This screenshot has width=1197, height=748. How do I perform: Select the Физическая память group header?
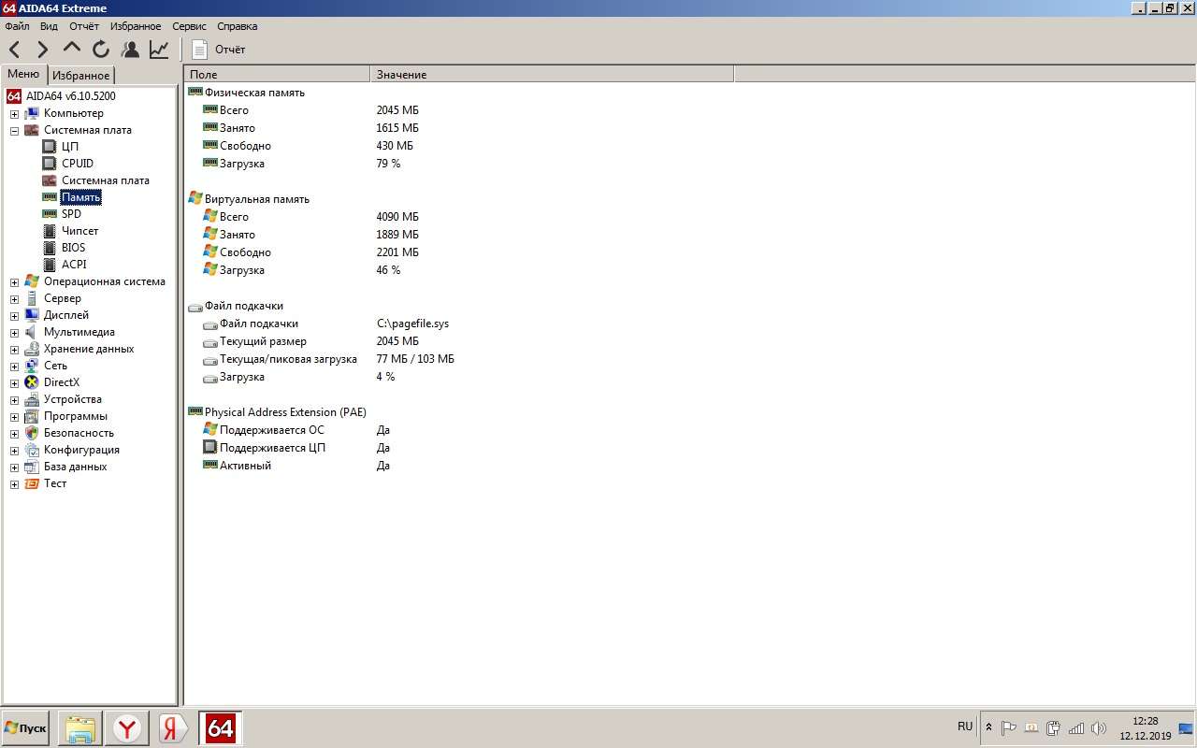(x=254, y=93)
